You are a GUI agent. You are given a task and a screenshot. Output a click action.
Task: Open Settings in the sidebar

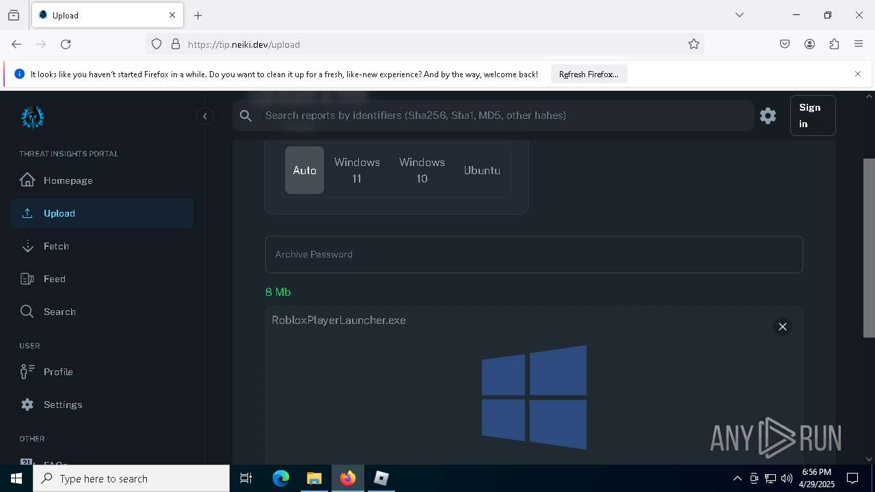[103, 405]
